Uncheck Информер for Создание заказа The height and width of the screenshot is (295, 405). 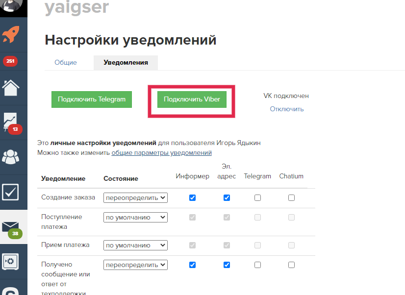pos(192,197)
